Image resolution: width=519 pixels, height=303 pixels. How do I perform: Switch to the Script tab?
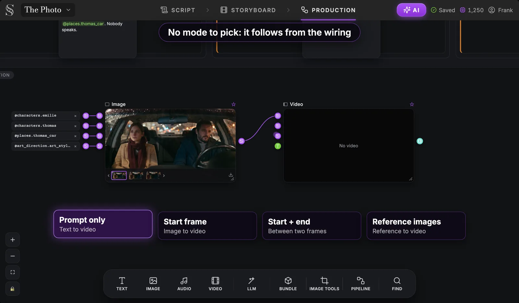pyautogui.click(x=178, y=10)
